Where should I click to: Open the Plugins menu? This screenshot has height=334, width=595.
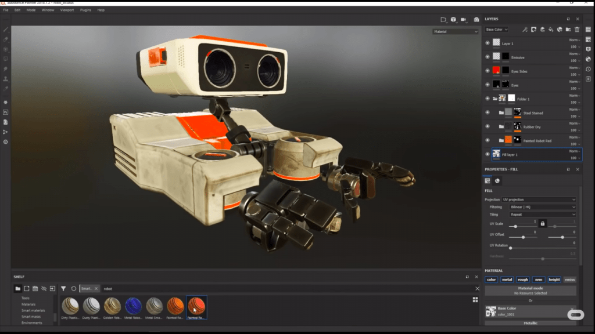pyautogui.click(x=85, y=10)
